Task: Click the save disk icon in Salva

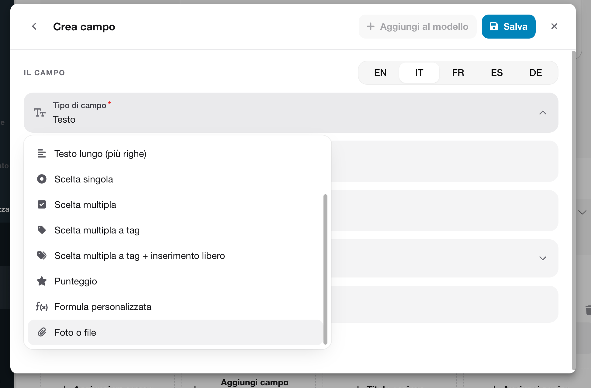Action: point(494,26)
